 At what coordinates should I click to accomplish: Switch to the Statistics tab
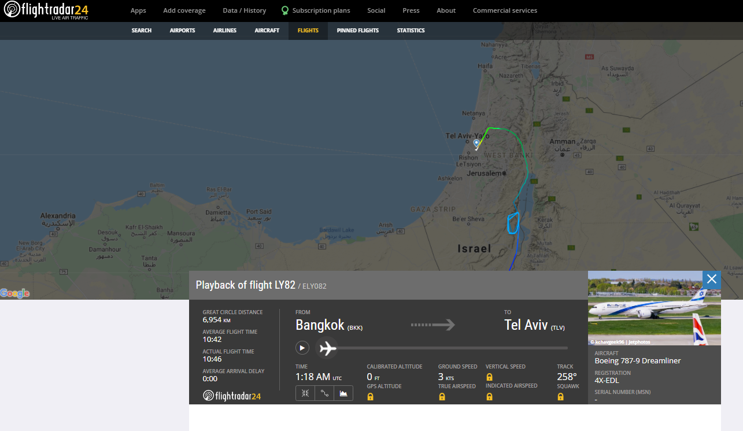coord(411,31)
